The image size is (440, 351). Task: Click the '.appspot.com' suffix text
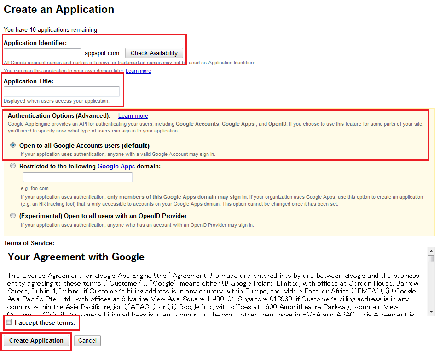(101, 53)
